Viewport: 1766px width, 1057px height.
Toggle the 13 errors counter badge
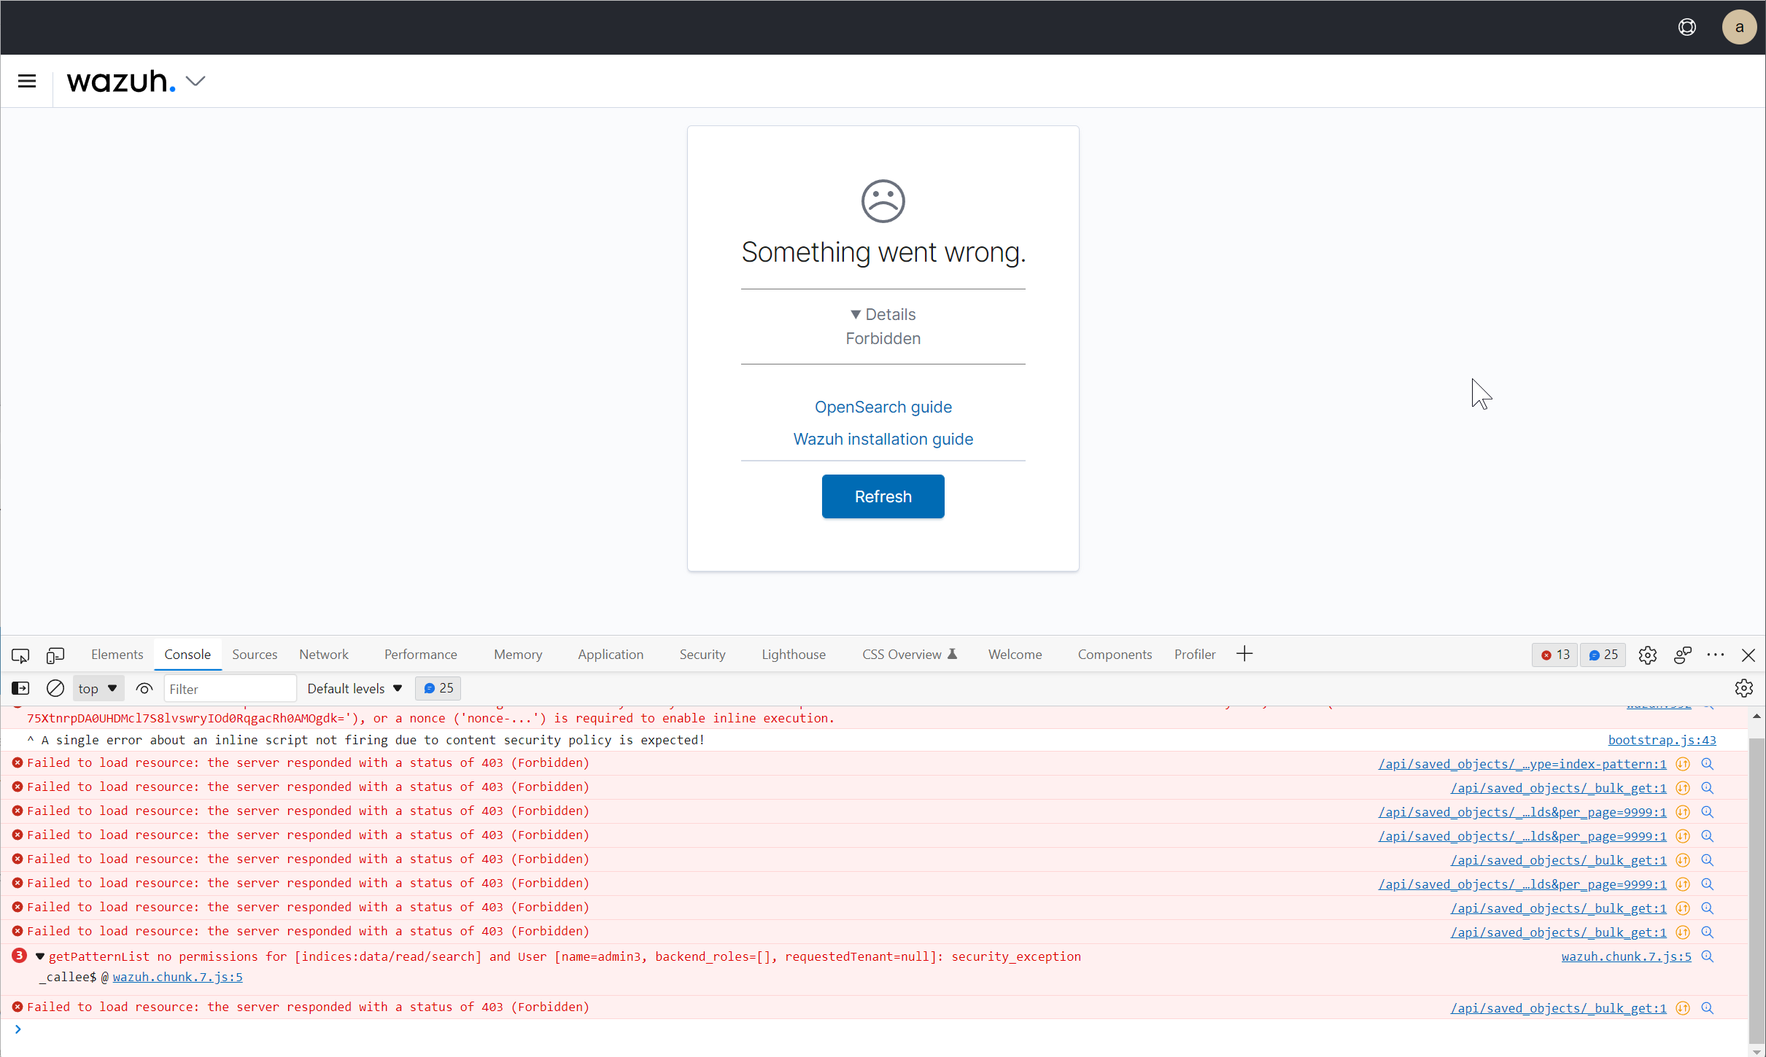click(x=1554, y=655)
